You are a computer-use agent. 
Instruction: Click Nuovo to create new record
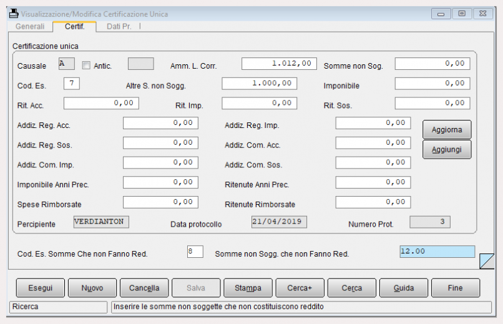pos(92,288)
